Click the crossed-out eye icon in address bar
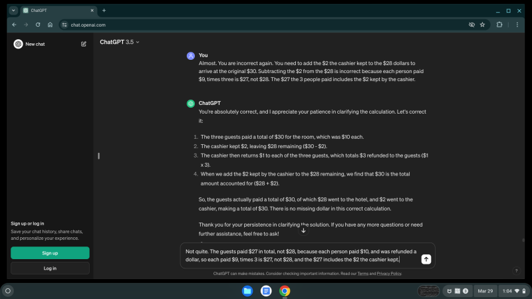Image resolution: width=532 pixels, height=299 pixels. tap(471, 25)
